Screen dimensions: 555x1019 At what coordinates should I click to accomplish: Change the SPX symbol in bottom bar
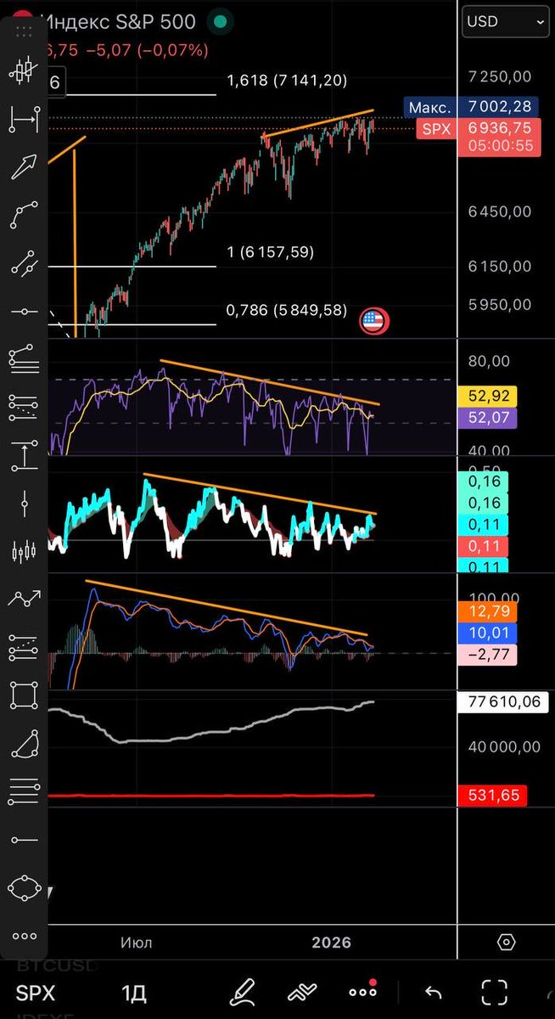click(x=36, y=993)
